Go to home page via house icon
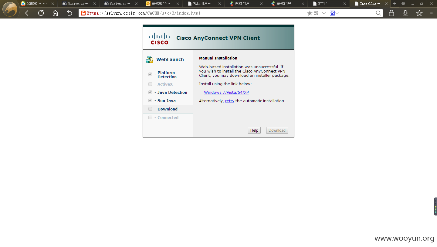This screenshot has height=247, width=437. (x=55, y=13)
